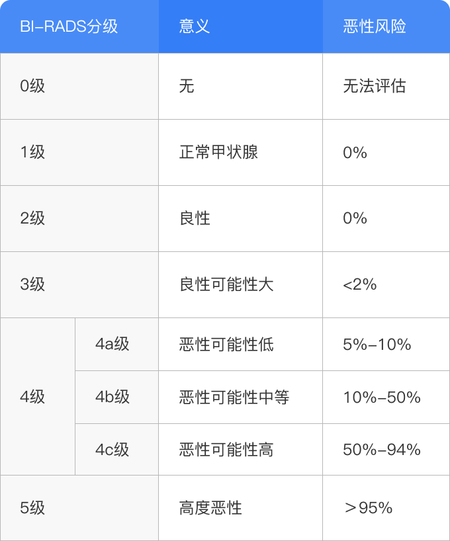Click the BI-RADS分级 column header
450x541 pixels.
69,26
